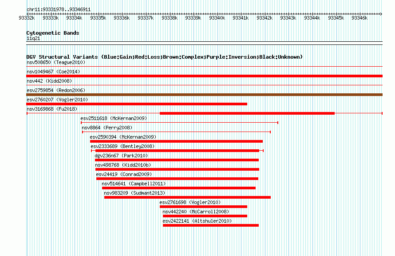Screen dimensions: 395x256
Task: Click the 93340k ruler position
Action: tap(217, 18)
